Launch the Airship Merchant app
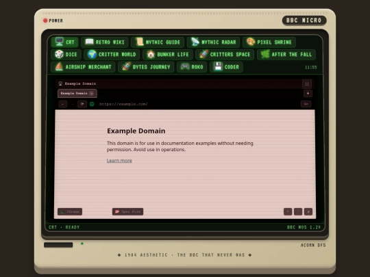 83,67
